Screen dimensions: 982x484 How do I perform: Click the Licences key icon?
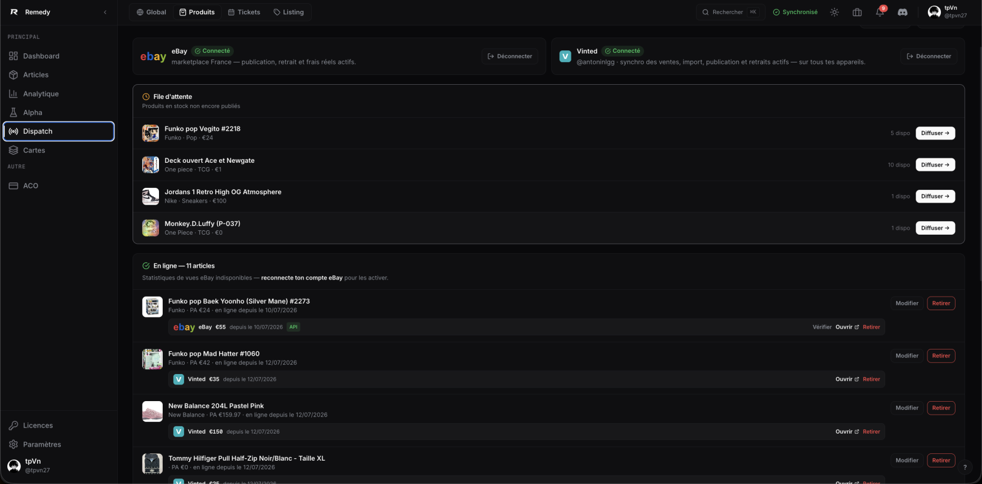coord(14,426)
